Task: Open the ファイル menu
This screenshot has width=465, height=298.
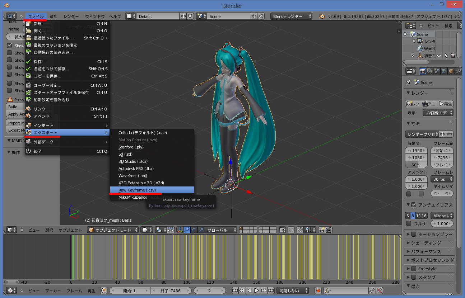Action: click(36, 16)
